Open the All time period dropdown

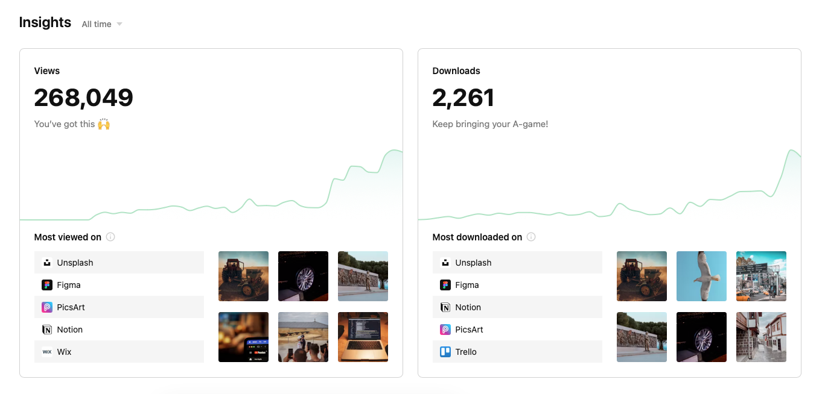tap(102, 24)
